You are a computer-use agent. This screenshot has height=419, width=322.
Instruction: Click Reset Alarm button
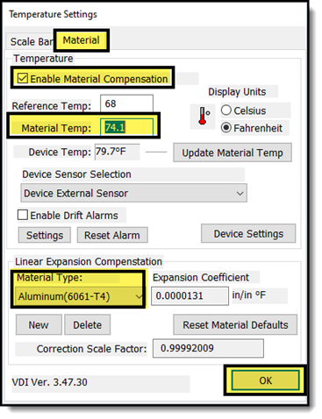[x=112, y=235]
